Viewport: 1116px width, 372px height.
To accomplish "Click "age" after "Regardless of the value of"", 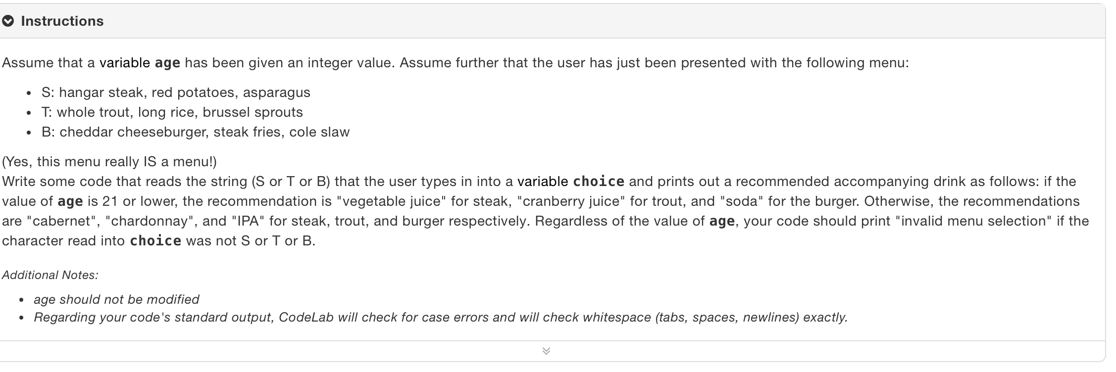I will [x=722, y=222].
